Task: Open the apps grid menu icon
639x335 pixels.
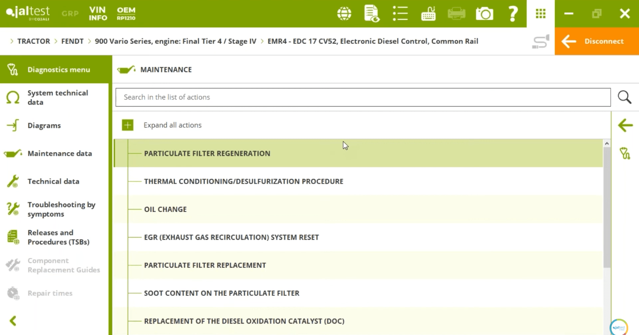Action: coord(540,14)
